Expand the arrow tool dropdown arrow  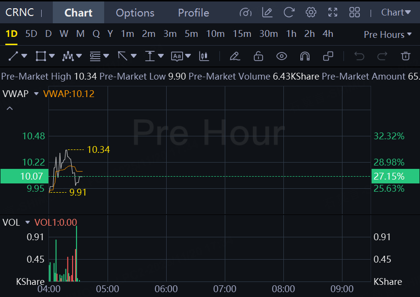[x=134, y=56]
